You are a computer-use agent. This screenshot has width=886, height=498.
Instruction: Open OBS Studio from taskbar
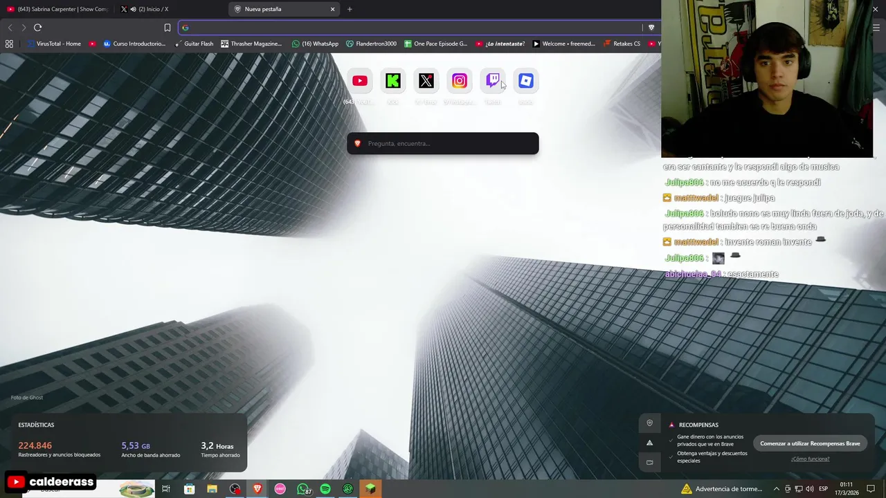coord(235,489)
